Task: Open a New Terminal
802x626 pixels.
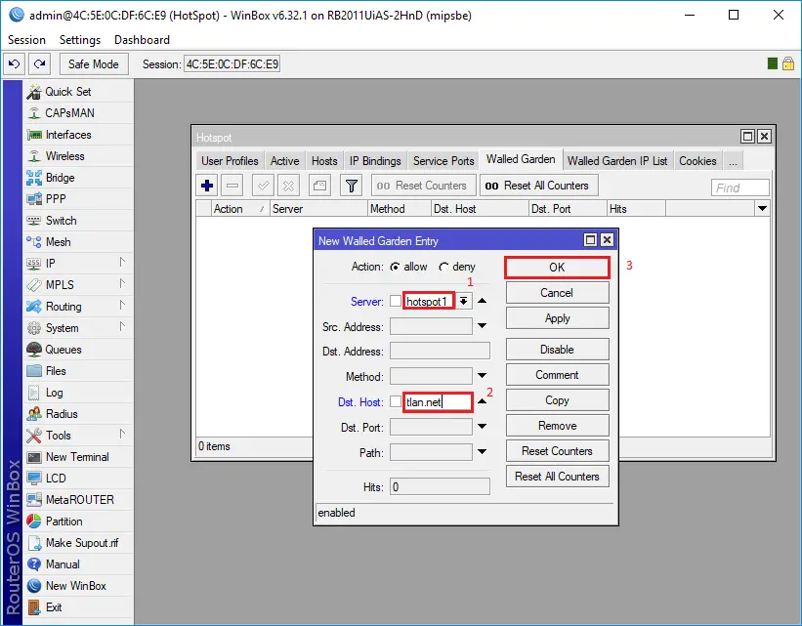Action: (77, 457)
